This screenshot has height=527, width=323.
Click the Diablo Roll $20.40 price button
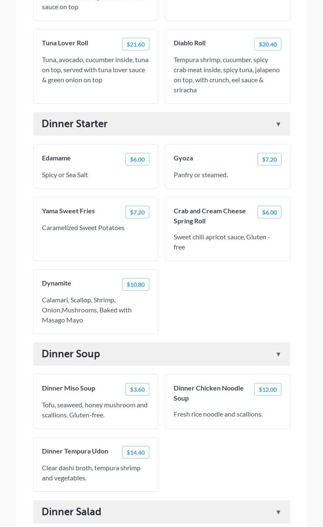coord(268,44)
